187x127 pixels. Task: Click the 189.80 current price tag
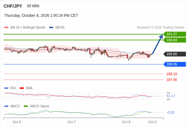point(175,54)
